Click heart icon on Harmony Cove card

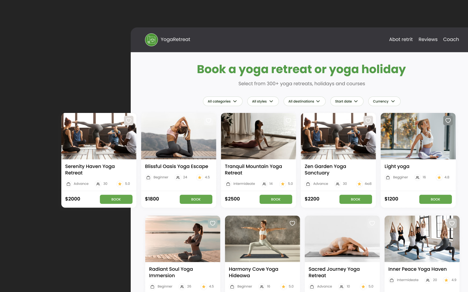pyautogui.click(x=292, y=223)
